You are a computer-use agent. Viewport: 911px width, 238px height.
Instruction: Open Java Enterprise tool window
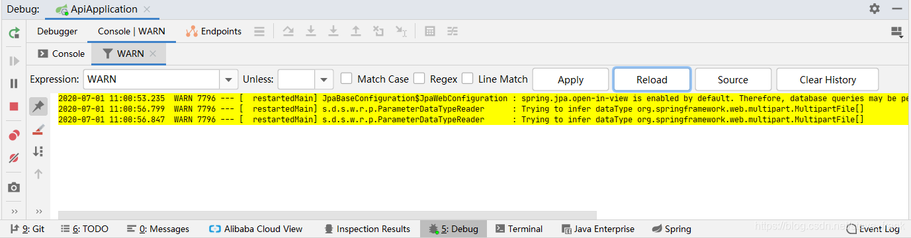pyautogui.click(x=598, y=229)
